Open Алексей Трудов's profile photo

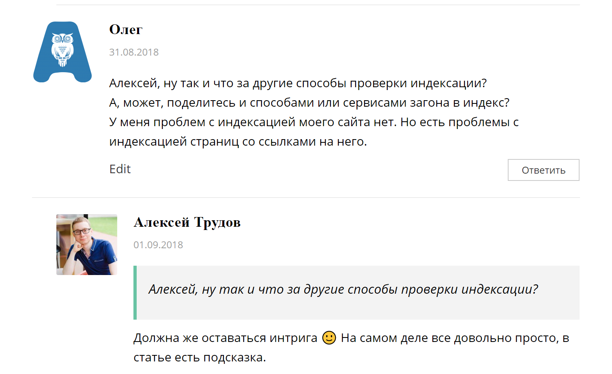tap(87, 245)
